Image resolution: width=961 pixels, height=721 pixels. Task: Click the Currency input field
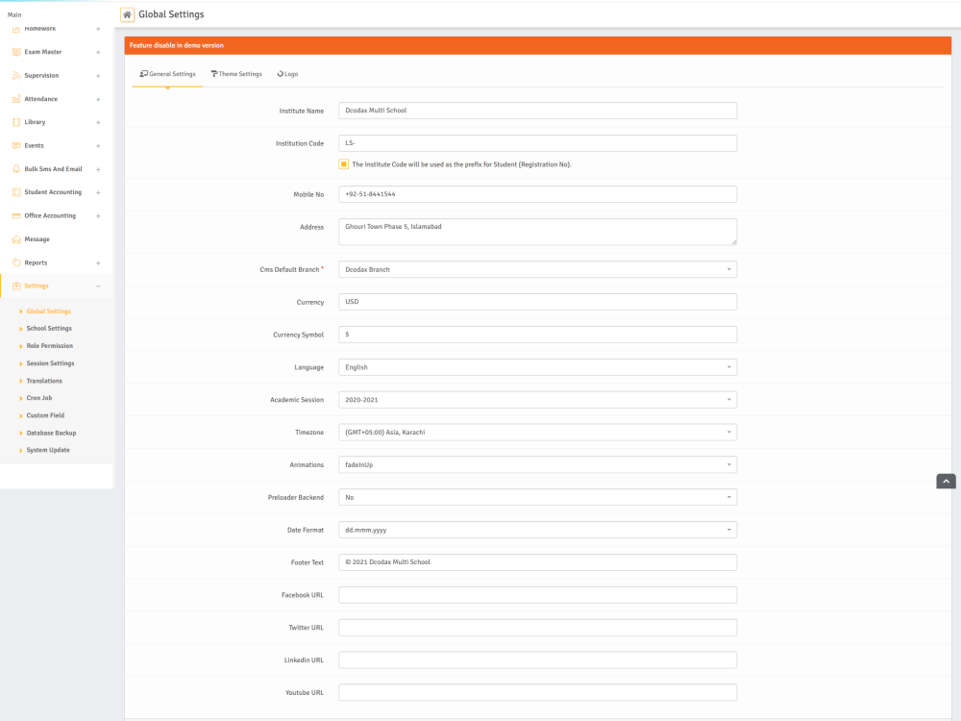(x=537, y=302)
